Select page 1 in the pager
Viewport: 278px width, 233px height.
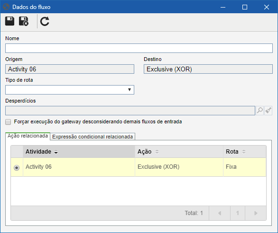pyautogui.click(x=238, y=213)
